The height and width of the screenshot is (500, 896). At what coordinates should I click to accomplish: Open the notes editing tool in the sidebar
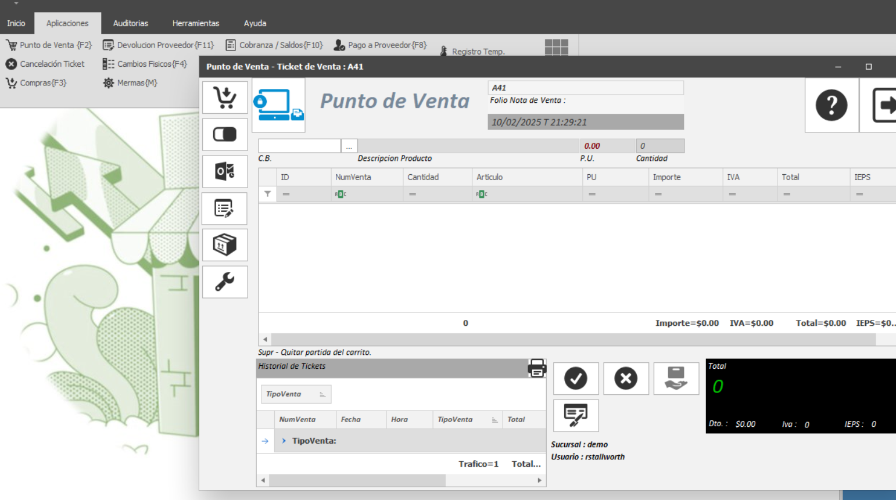click(224, 208)
